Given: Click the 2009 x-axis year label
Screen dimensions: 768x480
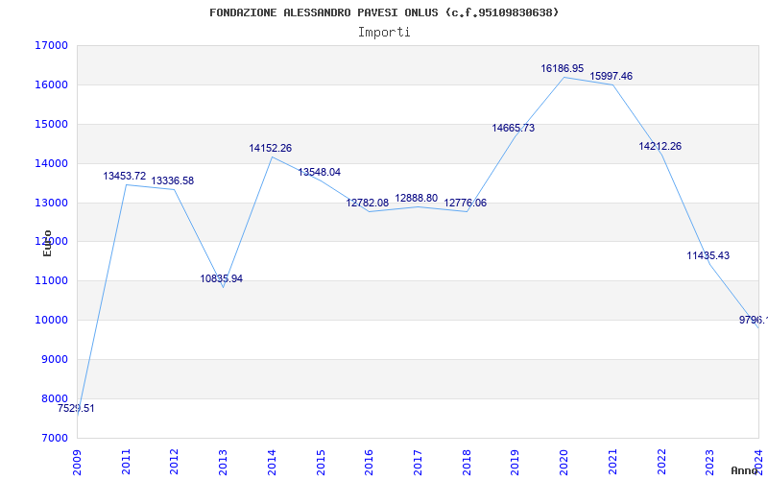Looking at the screenshot, I should click(x=77, y=462).
